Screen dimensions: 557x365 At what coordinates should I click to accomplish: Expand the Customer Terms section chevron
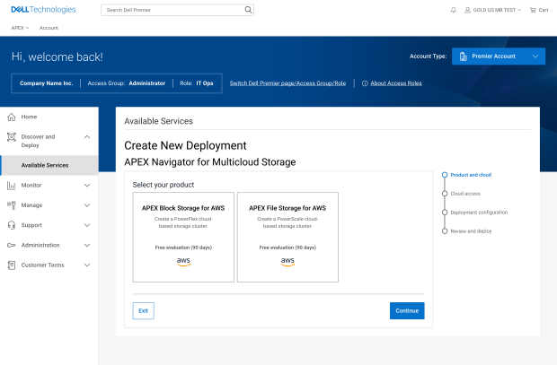pyautogui.click(x=87, y=265)
